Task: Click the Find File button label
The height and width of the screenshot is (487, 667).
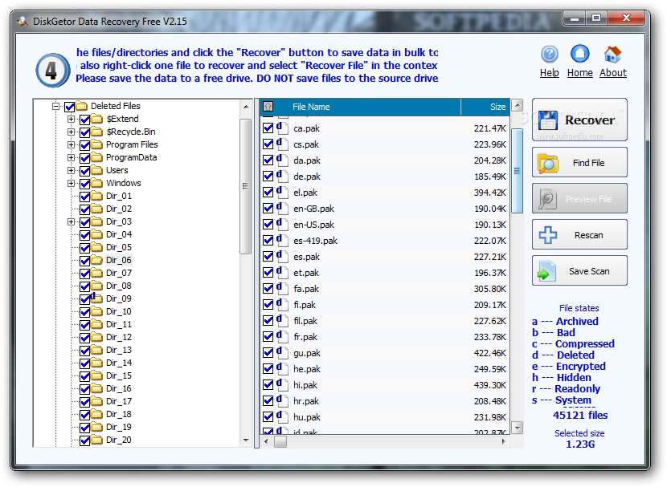Action: coord(588,163)
